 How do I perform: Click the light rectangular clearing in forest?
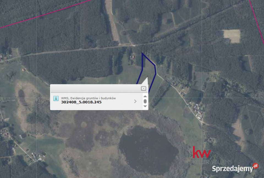[232, 36]
